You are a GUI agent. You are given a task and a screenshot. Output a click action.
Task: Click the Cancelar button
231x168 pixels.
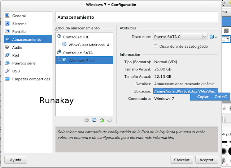tap(182, 160)
